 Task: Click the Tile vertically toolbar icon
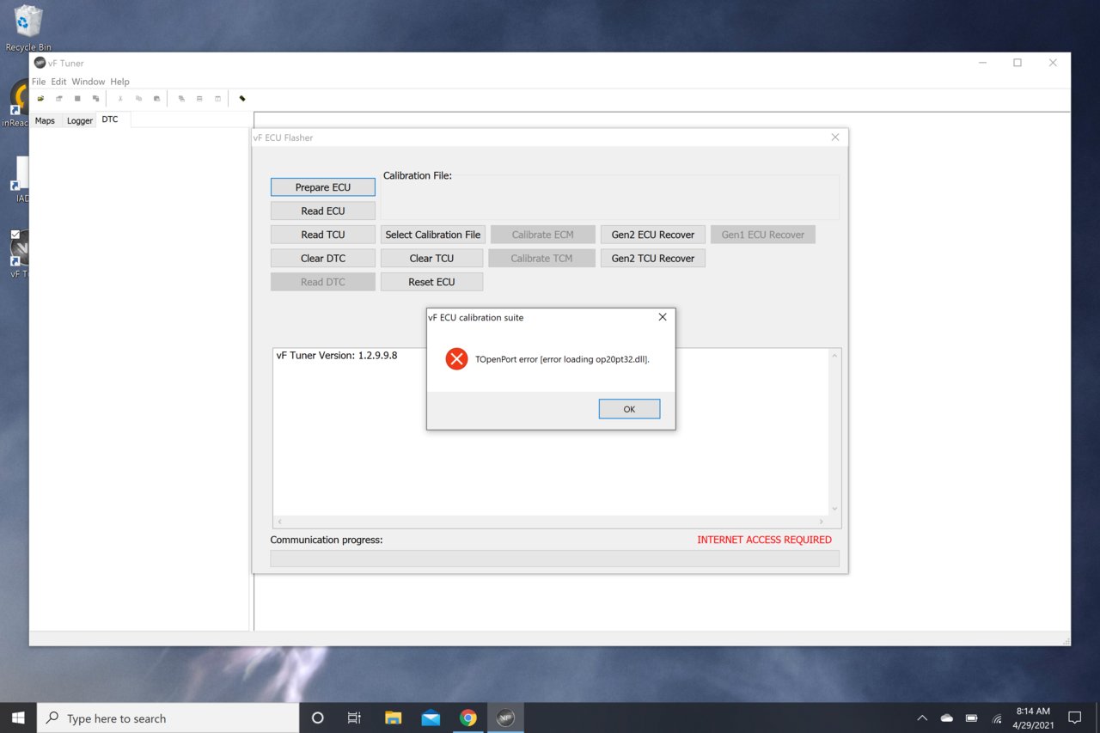tap(217, 99)
